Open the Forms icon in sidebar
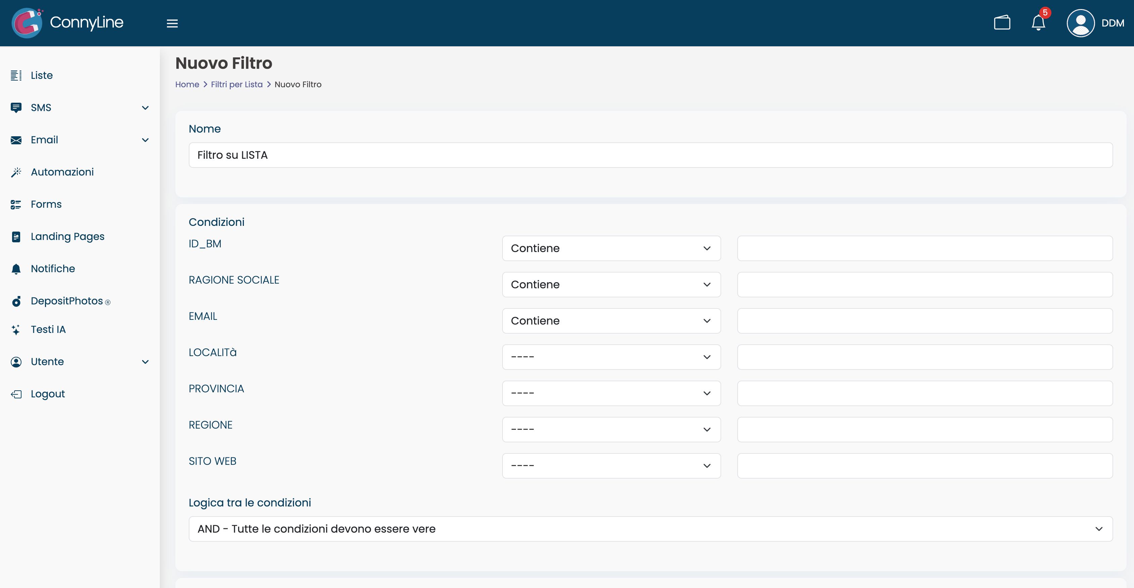The height and width of the screenshot is (588, 1134). click(16, 204)
